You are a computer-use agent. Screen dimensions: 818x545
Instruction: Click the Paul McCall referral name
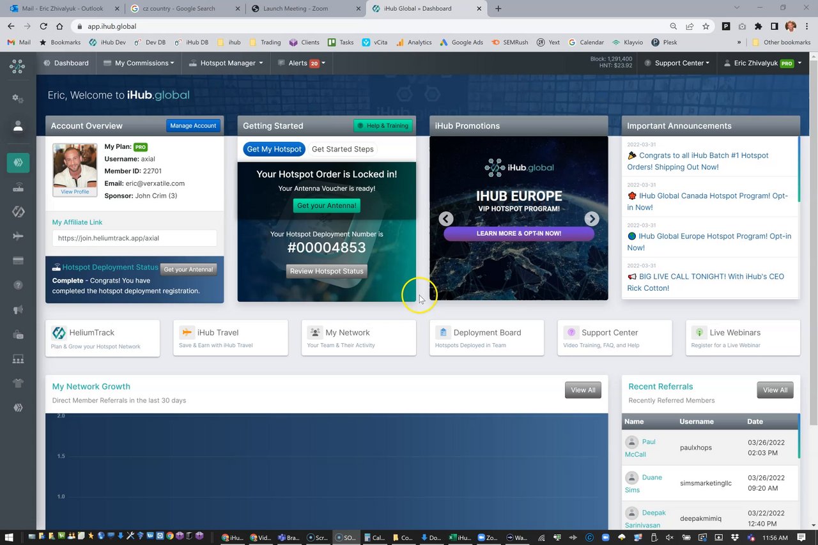(641, 448)
